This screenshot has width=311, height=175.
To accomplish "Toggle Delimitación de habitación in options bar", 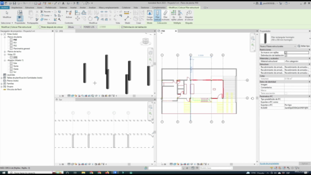I will 122,27.
